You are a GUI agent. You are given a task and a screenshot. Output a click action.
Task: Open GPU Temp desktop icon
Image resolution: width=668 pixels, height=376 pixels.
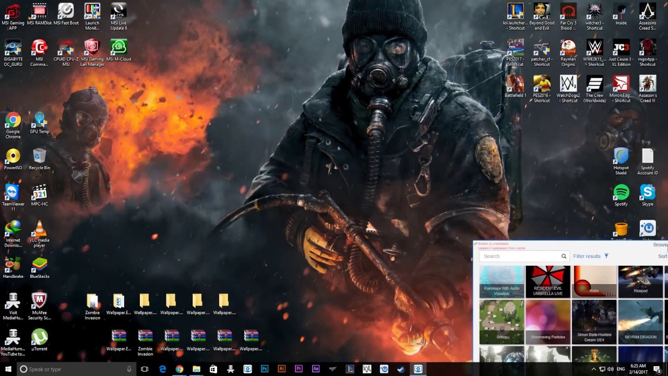pos(39,123)
